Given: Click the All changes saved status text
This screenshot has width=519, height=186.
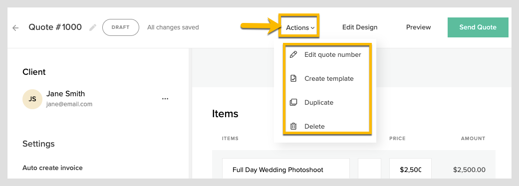Looking at the screenshot, I should (173, 27).
